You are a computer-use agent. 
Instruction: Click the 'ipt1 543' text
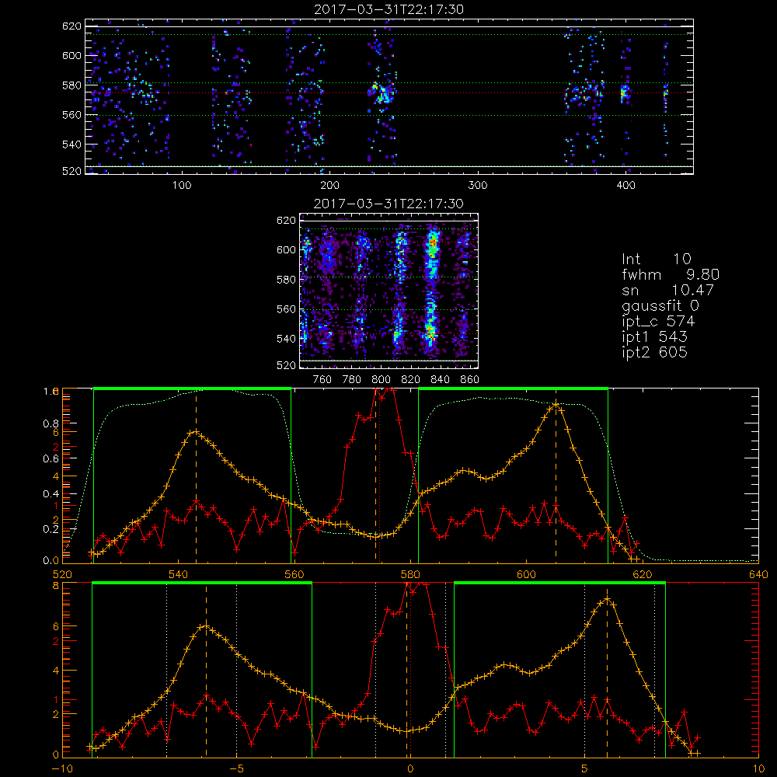coord(654,337)
